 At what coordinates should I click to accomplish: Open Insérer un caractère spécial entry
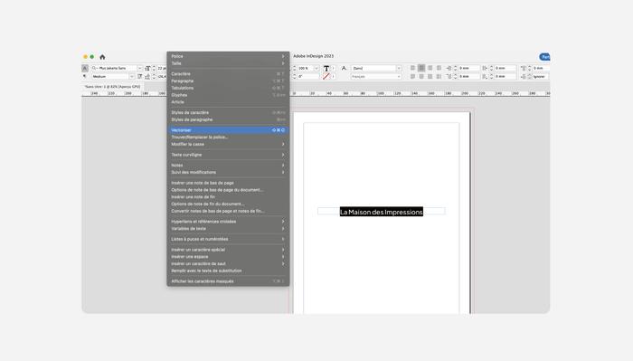[228, 250]
